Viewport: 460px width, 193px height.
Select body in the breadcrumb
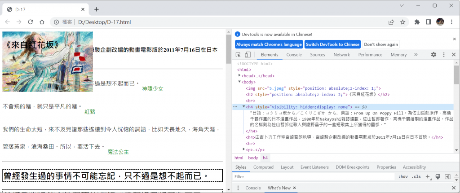(253, 158)
